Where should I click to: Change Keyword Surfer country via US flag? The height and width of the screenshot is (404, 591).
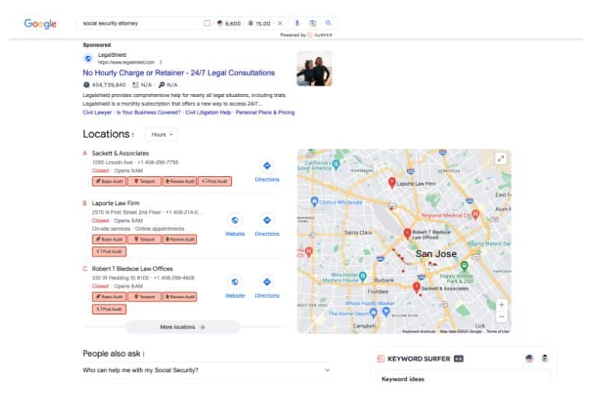coord(530,358)
